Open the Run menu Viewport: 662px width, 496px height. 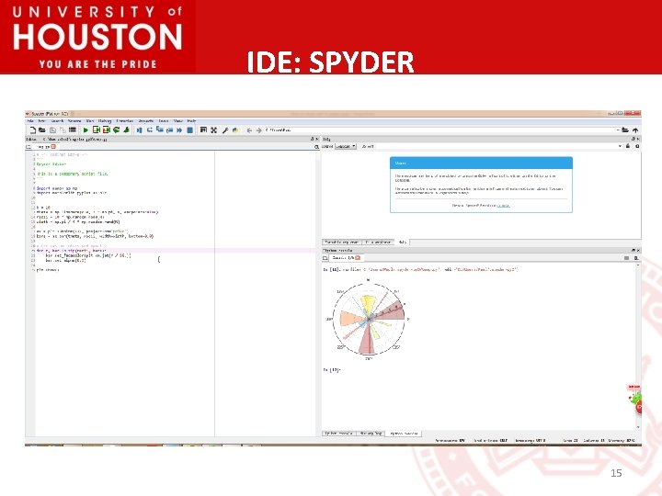click(90, 121)
